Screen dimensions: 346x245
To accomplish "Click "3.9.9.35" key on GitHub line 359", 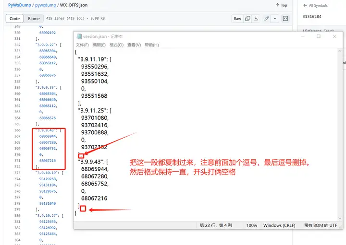I will [x=45, y=87].
